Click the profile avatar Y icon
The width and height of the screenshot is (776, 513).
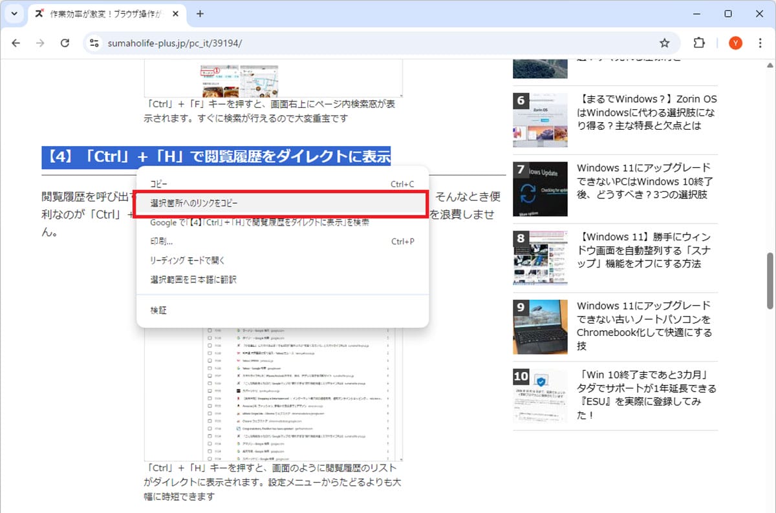[735, 43]
